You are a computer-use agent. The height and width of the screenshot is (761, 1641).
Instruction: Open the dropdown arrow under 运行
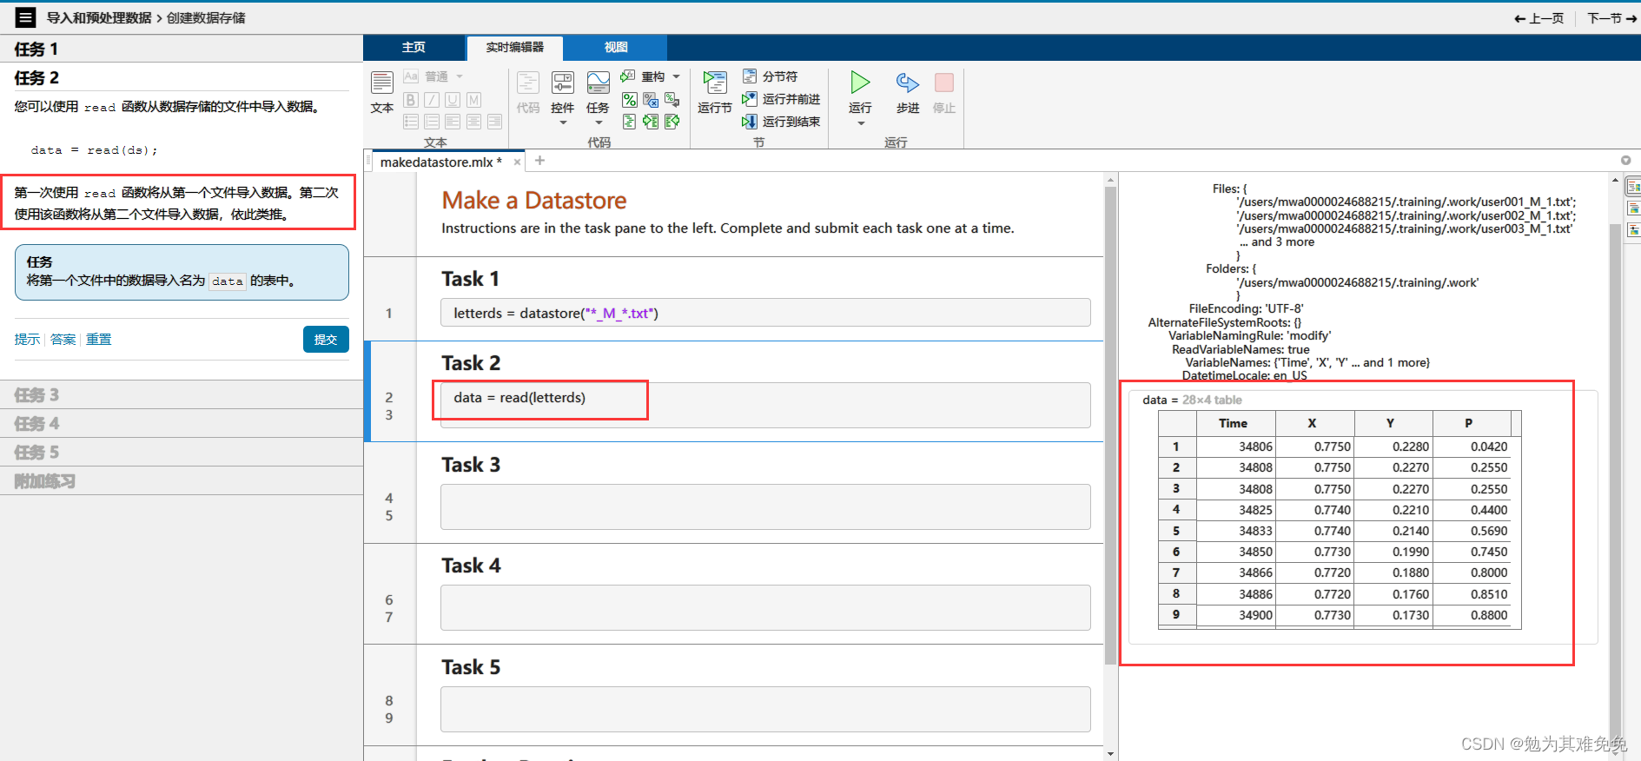point(861,123)
